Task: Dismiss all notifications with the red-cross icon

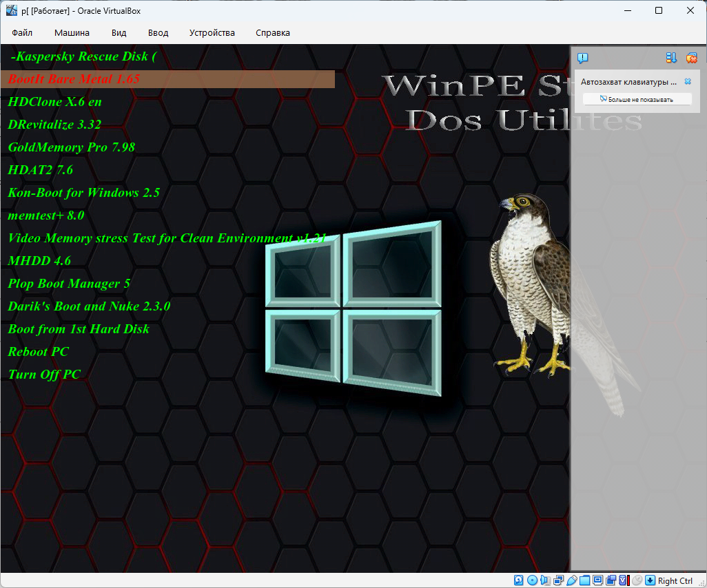Action: pos(691,59)
